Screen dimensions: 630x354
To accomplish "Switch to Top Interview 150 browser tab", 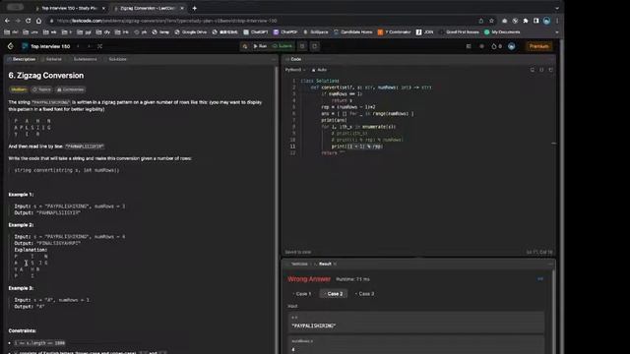I will pos(70,8).
